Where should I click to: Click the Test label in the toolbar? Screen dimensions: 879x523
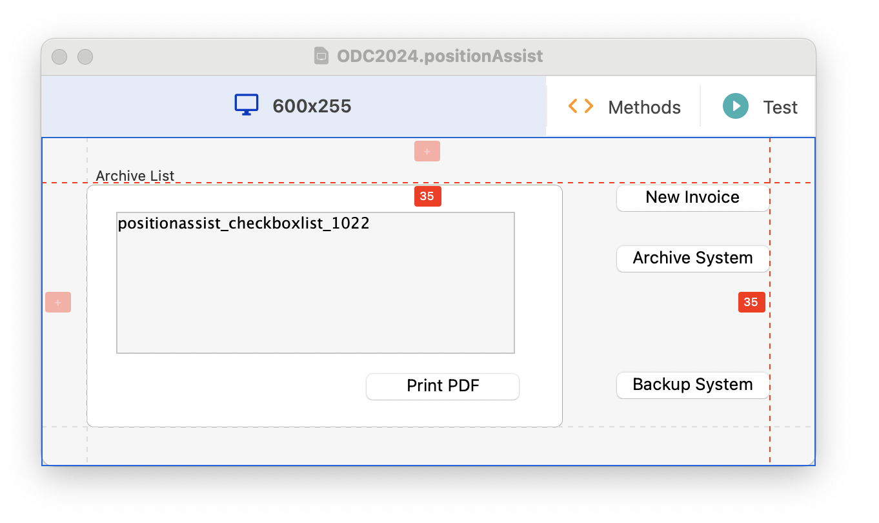(780, 107)
